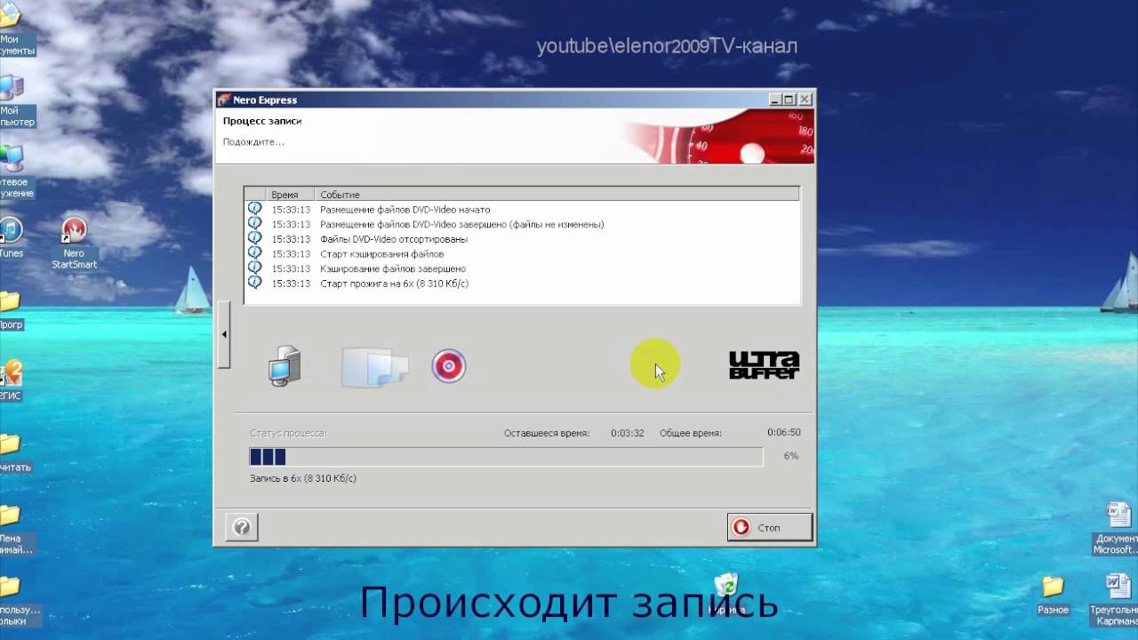Image resolution: width=1138 pixels, height=640 pixels.
Task: Open the Nero Express help button
Action: [x=242, y=527]
